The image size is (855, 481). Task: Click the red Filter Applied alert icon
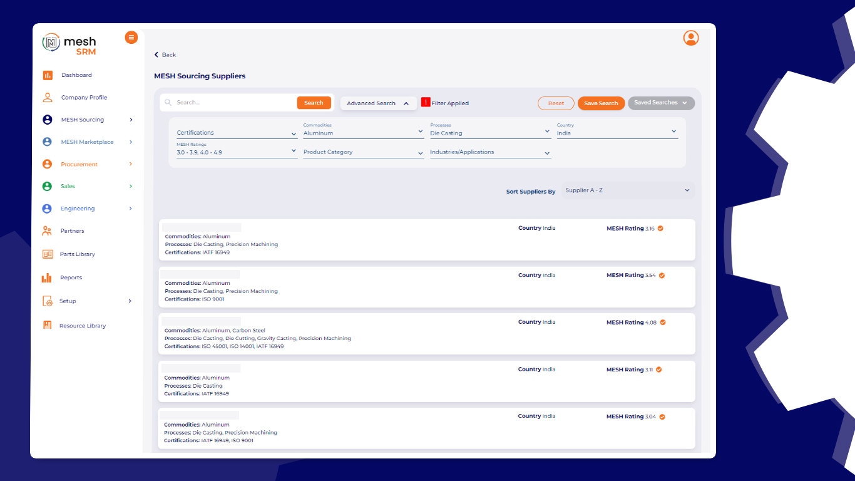click(x=426, y=102)
